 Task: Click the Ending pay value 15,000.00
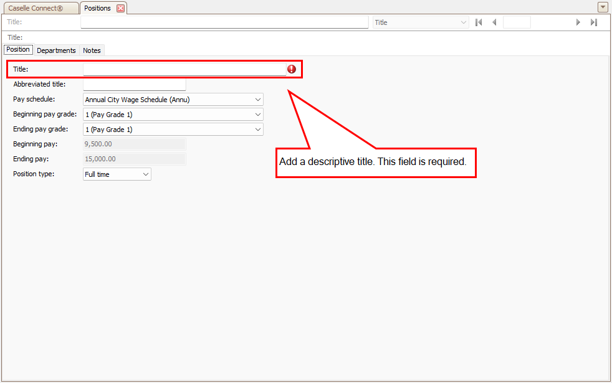134,159
